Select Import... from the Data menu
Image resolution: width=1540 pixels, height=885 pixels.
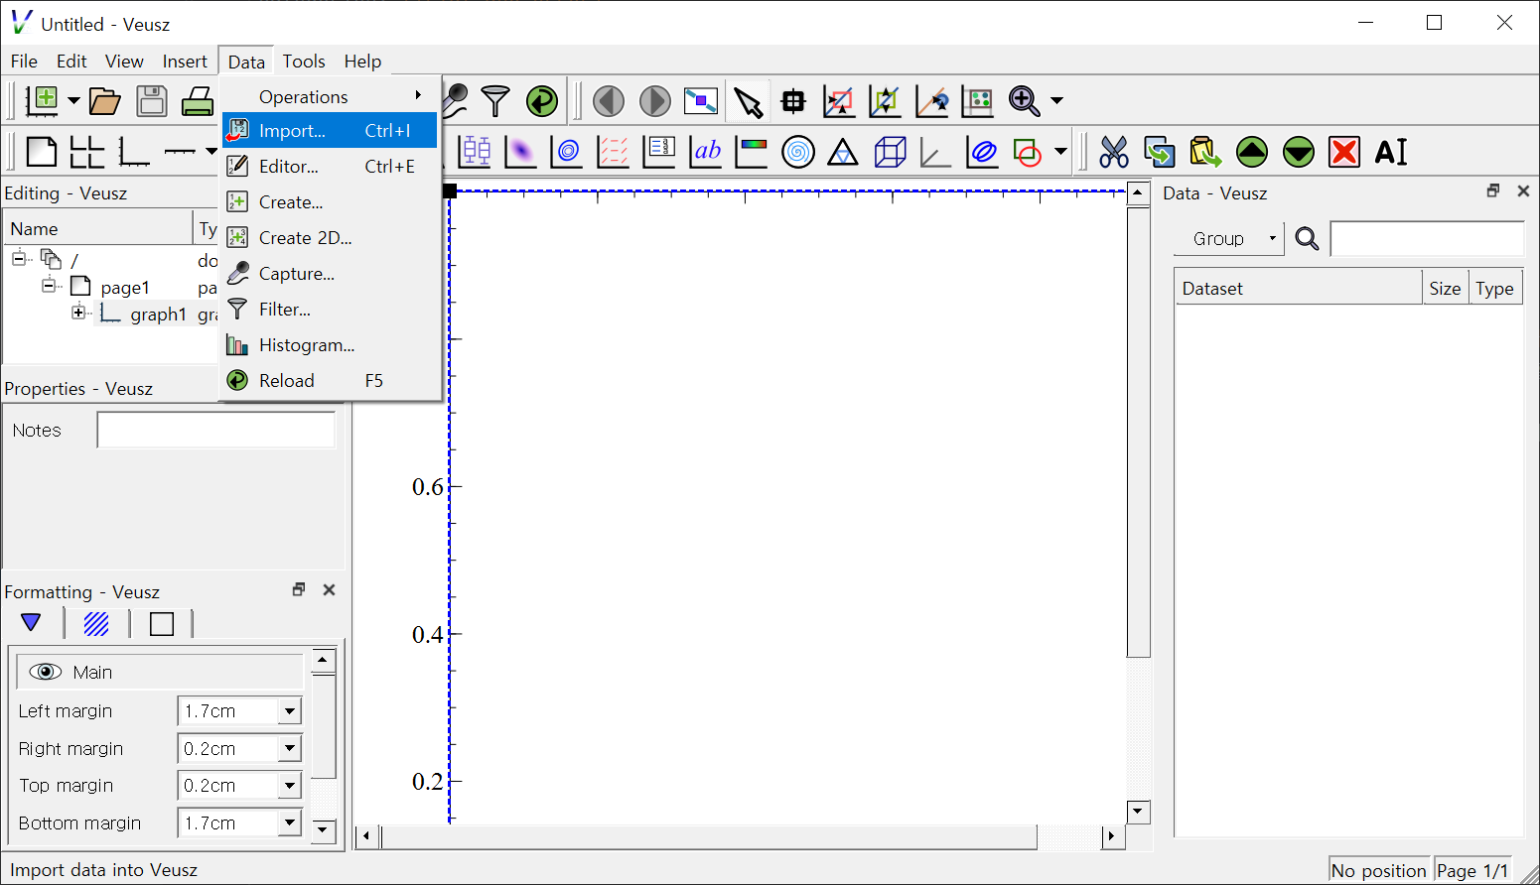pos(330,131)
